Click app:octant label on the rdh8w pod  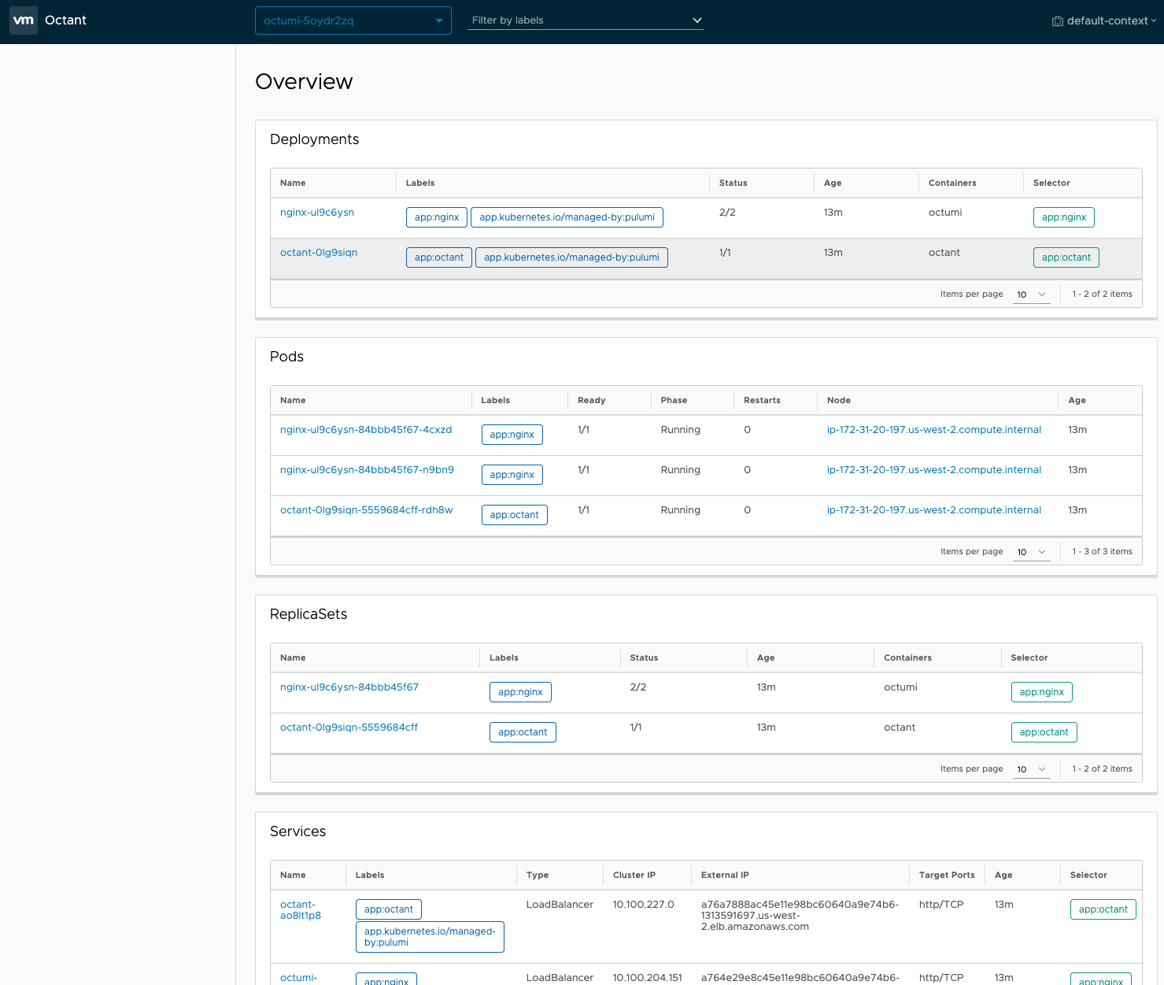pos(515,515)
